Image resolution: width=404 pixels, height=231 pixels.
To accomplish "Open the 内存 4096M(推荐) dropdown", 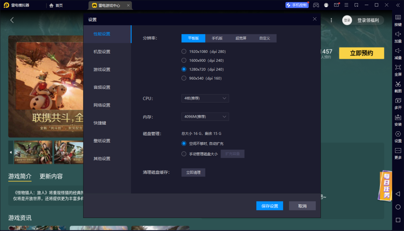I will click(x=205, y=117).
